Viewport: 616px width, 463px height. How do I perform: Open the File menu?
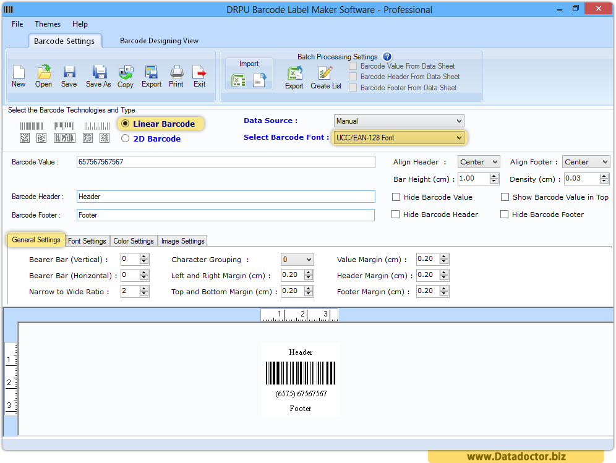[x=17, y=24]
